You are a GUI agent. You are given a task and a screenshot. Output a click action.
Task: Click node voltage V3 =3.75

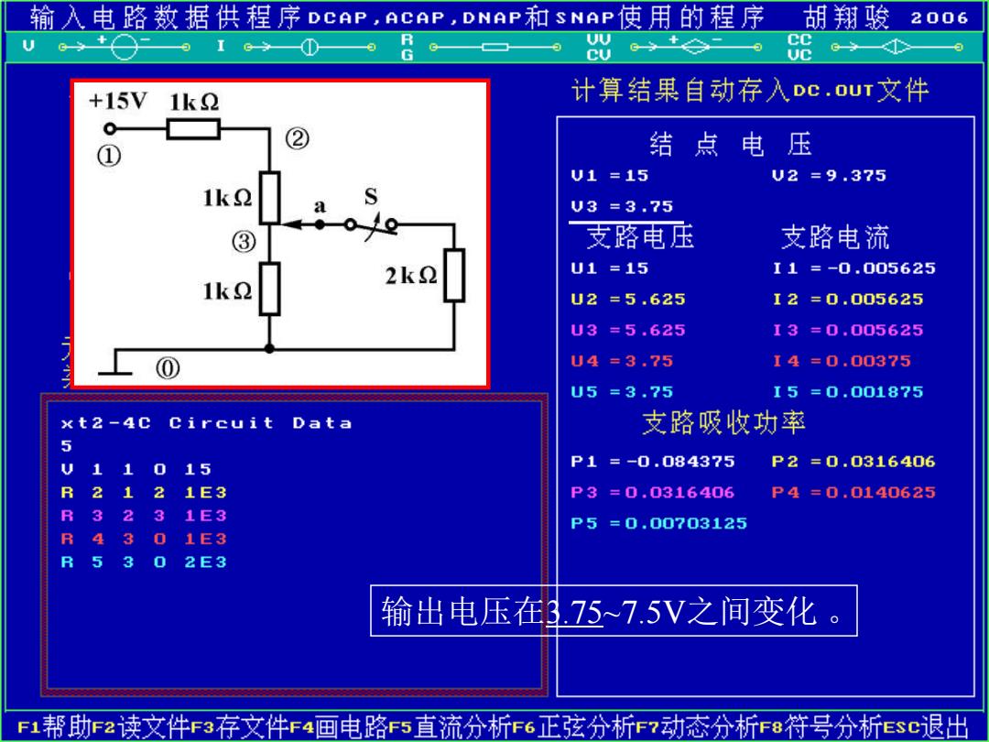click(622, 206)
